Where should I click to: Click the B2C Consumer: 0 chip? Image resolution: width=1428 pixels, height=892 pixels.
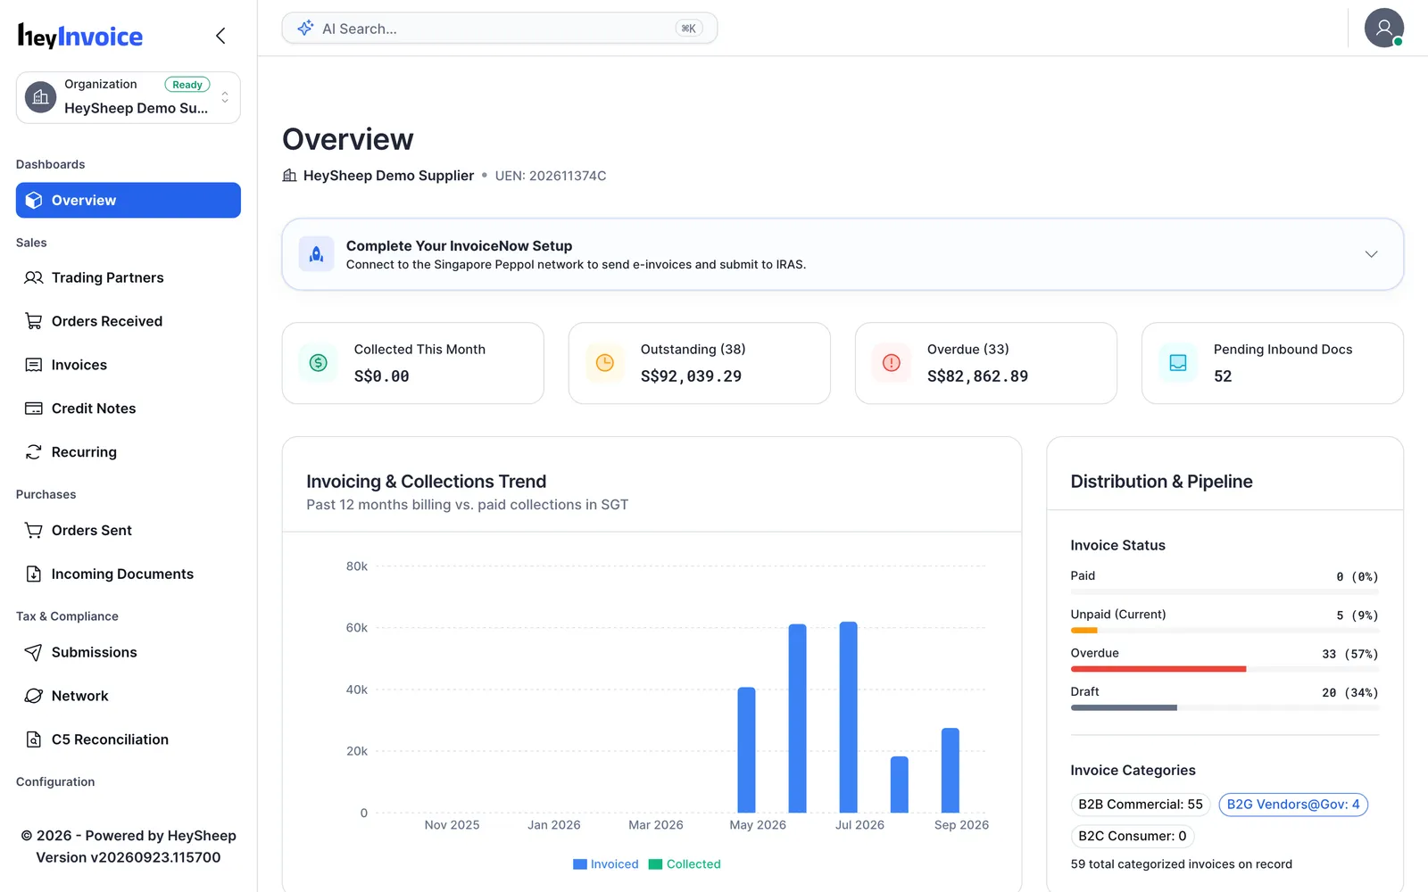1133,836
